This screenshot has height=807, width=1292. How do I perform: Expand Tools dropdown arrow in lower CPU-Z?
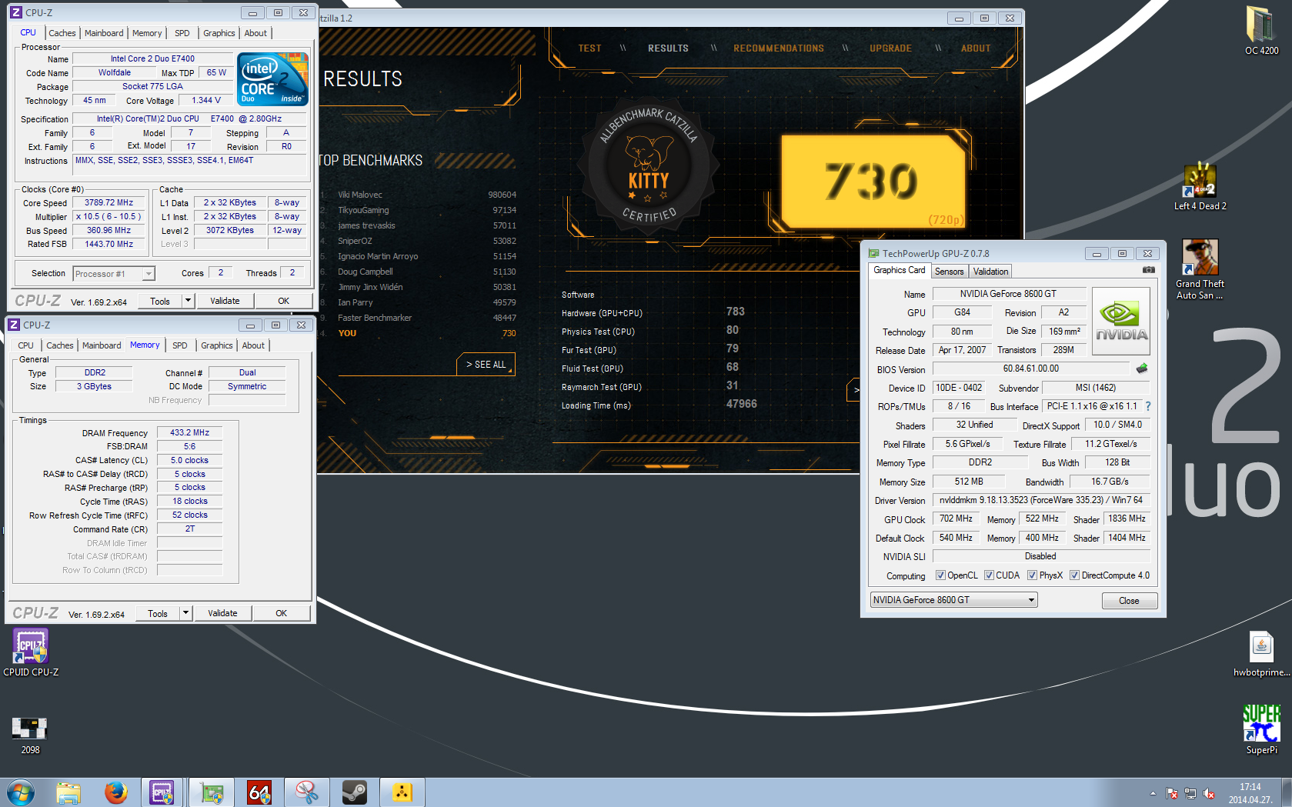tap(185, 613)
